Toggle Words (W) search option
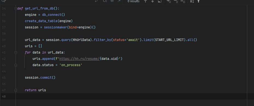 coord(112,1)
